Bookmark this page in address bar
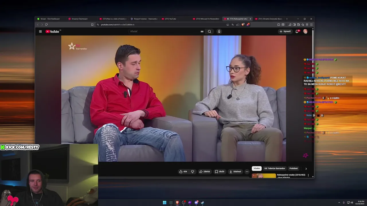 92,25
